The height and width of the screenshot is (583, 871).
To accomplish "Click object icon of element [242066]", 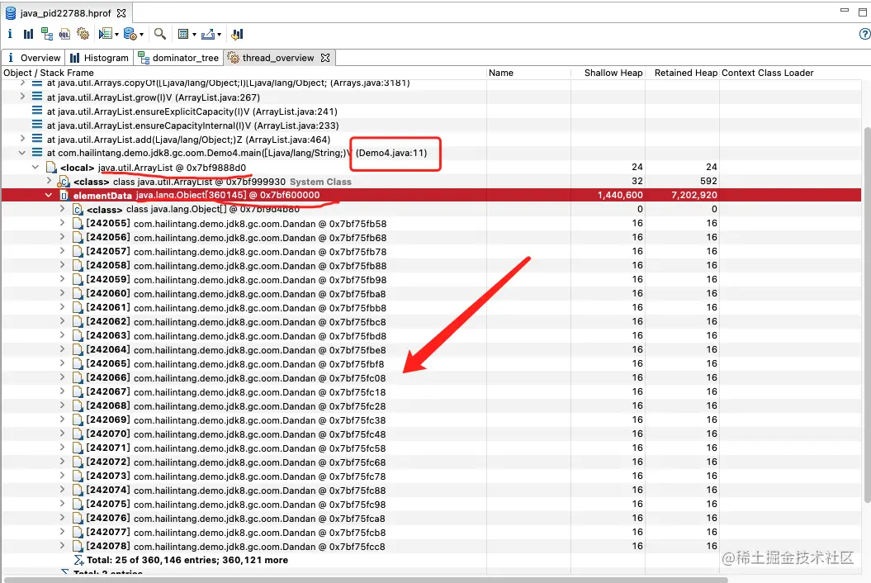I will click(78, 378).
